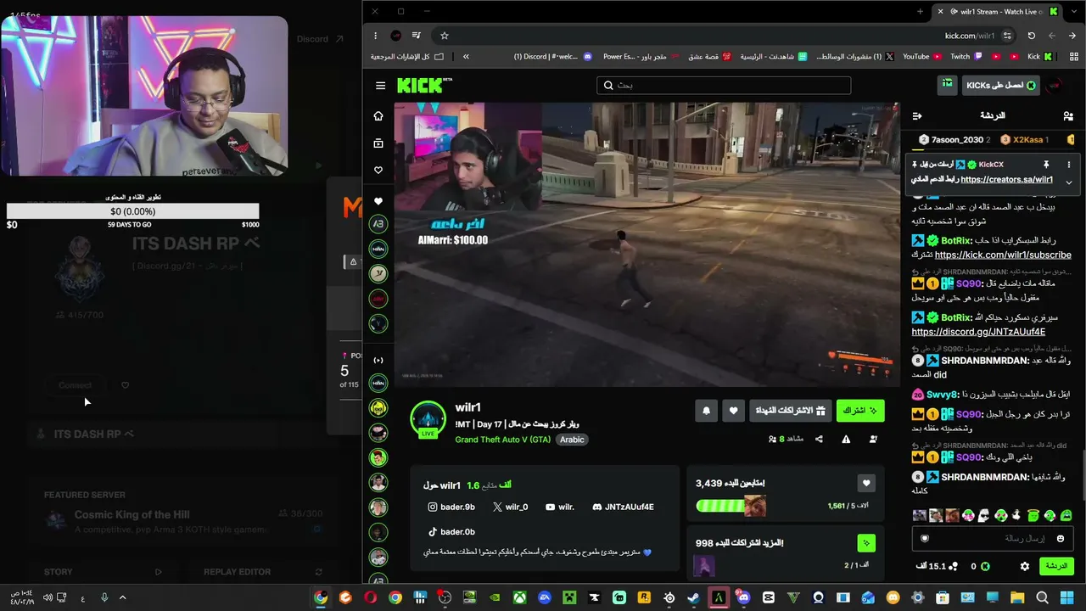Click the green chat send button
Screen dimensions: 1086x611
pyautogui.click(x=1055, y=566)
